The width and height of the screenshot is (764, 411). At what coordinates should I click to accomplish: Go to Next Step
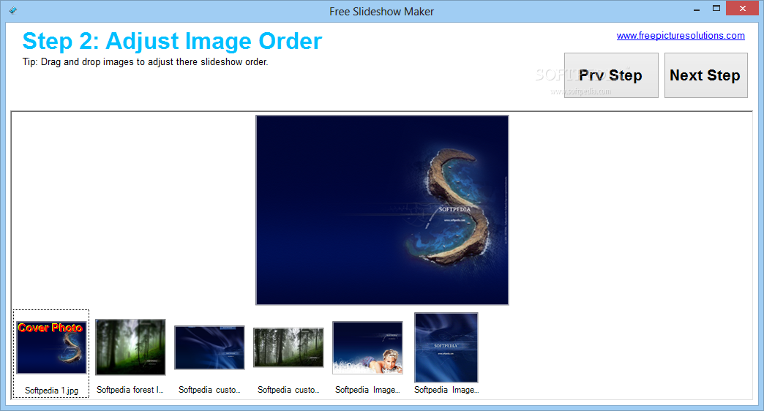[x=705, y=75]
